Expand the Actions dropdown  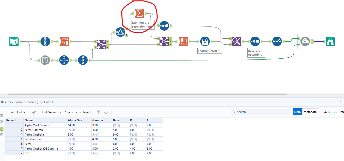(330, 112)
